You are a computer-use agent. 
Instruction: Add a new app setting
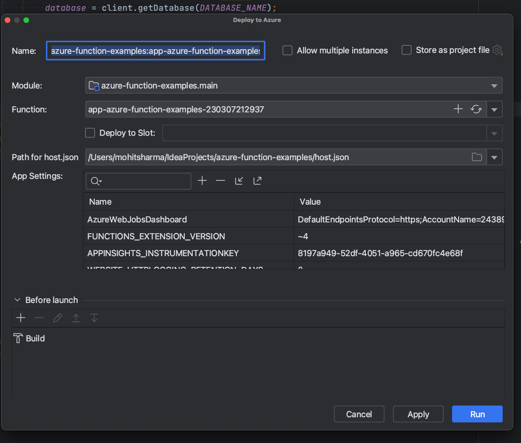[x=202, y=180]
